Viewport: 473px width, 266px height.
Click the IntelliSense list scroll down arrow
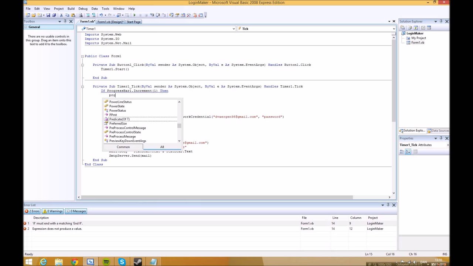coord(179,141)
